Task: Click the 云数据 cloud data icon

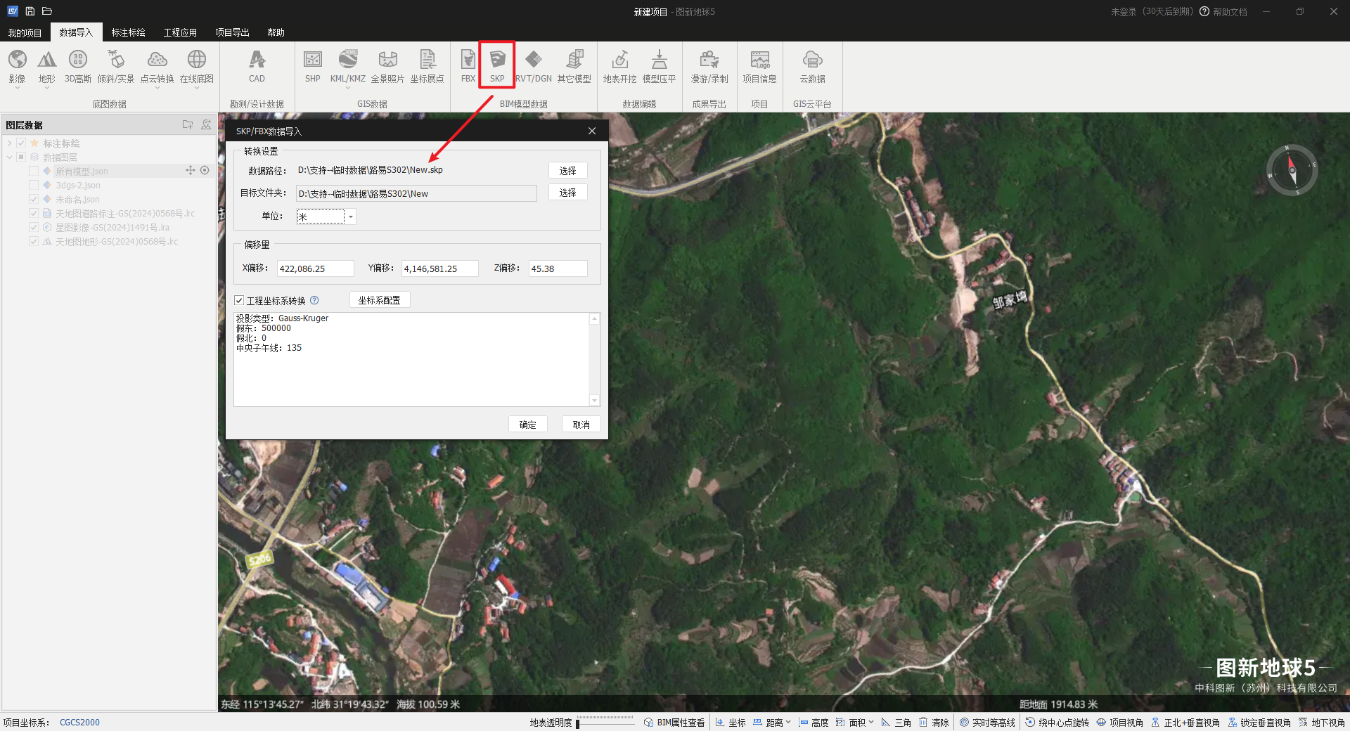Action: click(x=812, y=66)
